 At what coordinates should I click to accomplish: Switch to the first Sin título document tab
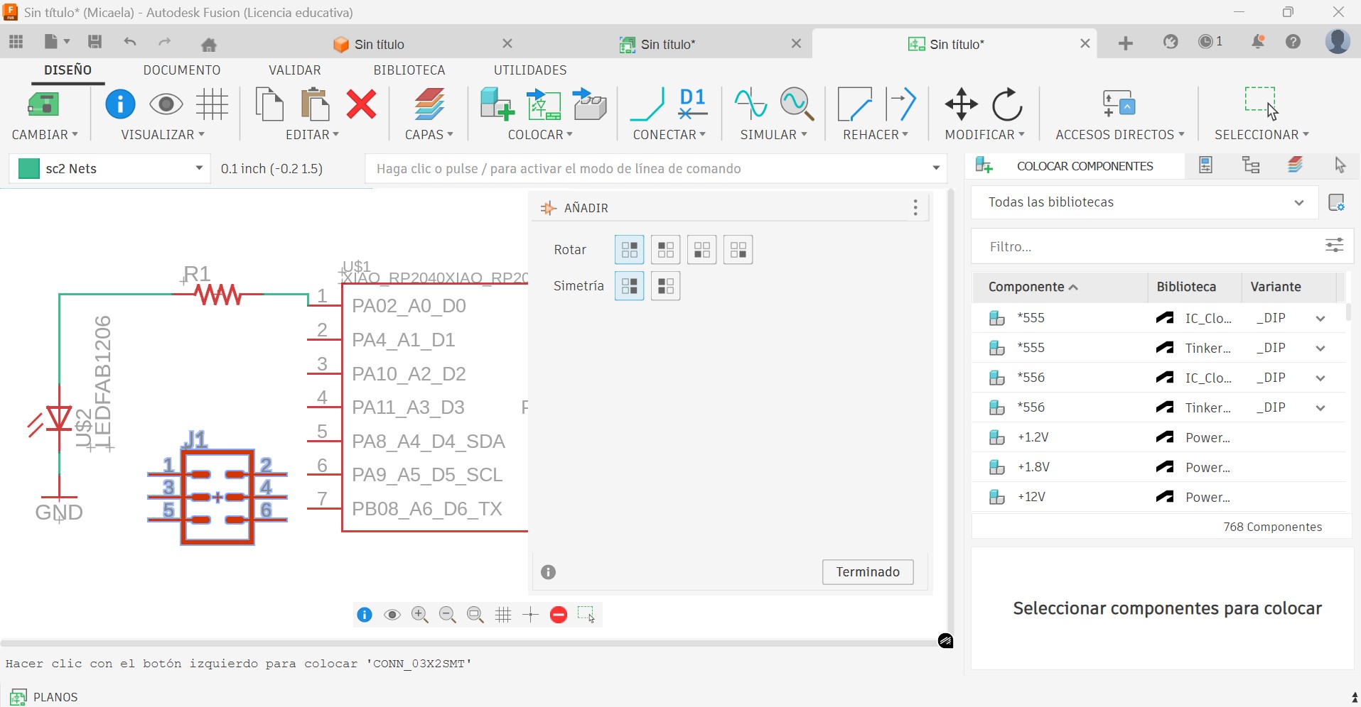tap(380, 44)
